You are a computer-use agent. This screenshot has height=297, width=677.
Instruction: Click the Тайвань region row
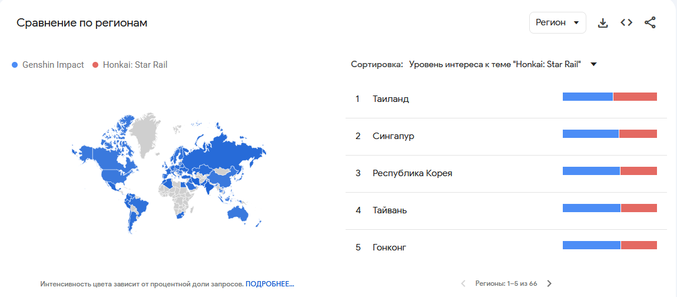[x=389, y=210]
